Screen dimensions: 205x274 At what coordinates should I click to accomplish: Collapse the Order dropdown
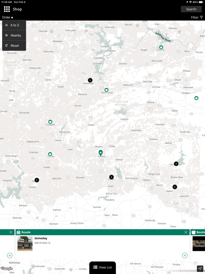point(8,17)
